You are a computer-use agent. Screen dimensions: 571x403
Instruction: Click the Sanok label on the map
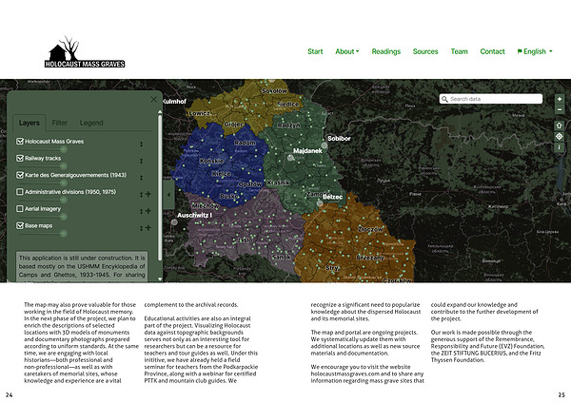click(282, 257)
